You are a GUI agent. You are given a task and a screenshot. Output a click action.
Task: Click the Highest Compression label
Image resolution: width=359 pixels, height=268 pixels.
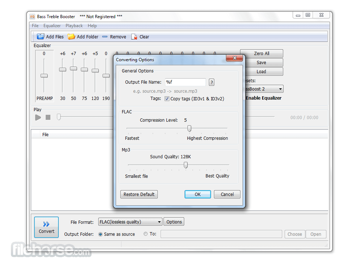(207, 138)
